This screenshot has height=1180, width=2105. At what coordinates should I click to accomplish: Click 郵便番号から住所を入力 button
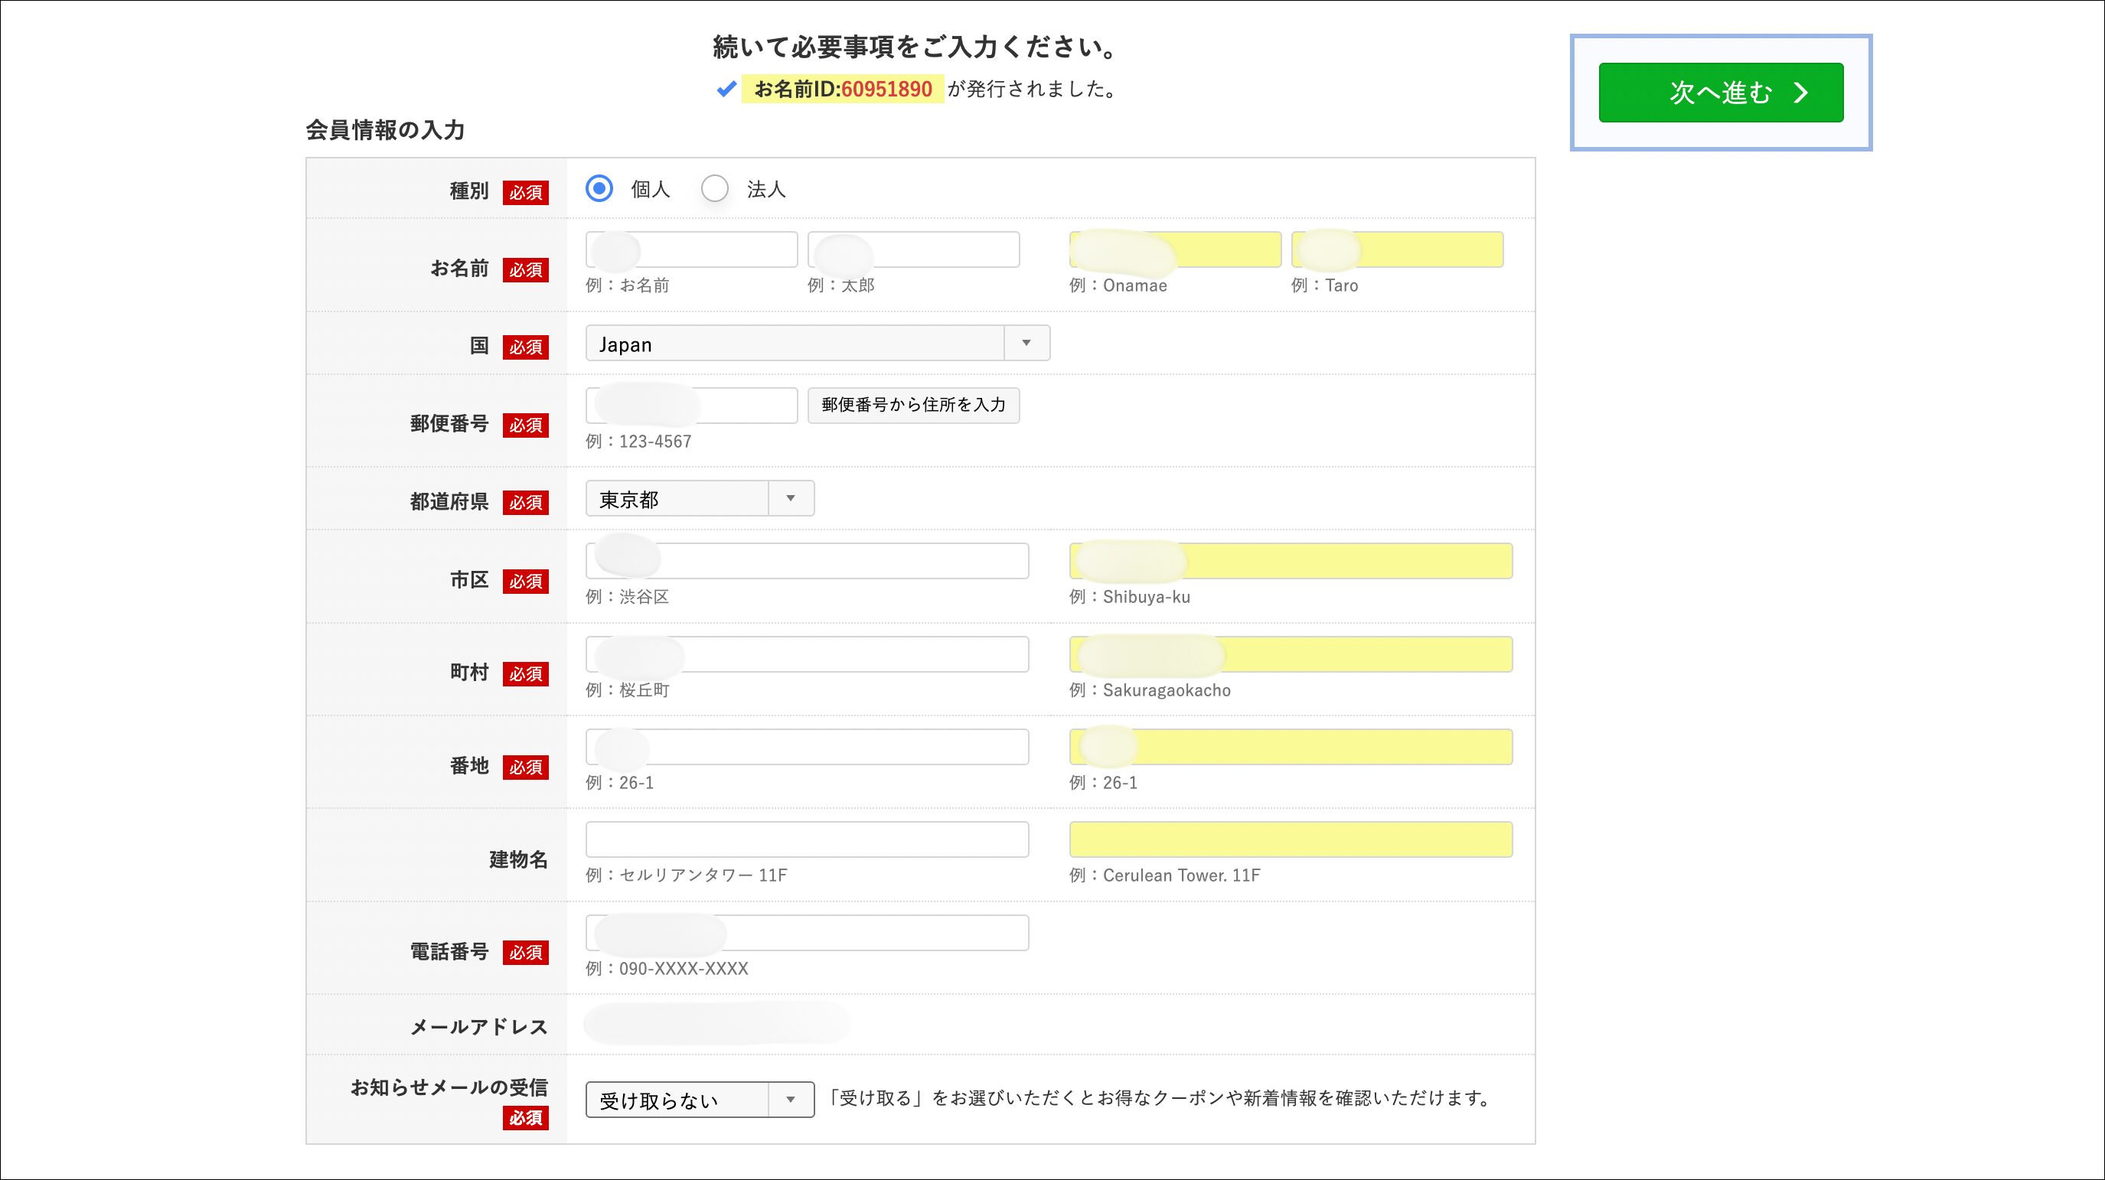pyautogui.click(x=912, y=406)
